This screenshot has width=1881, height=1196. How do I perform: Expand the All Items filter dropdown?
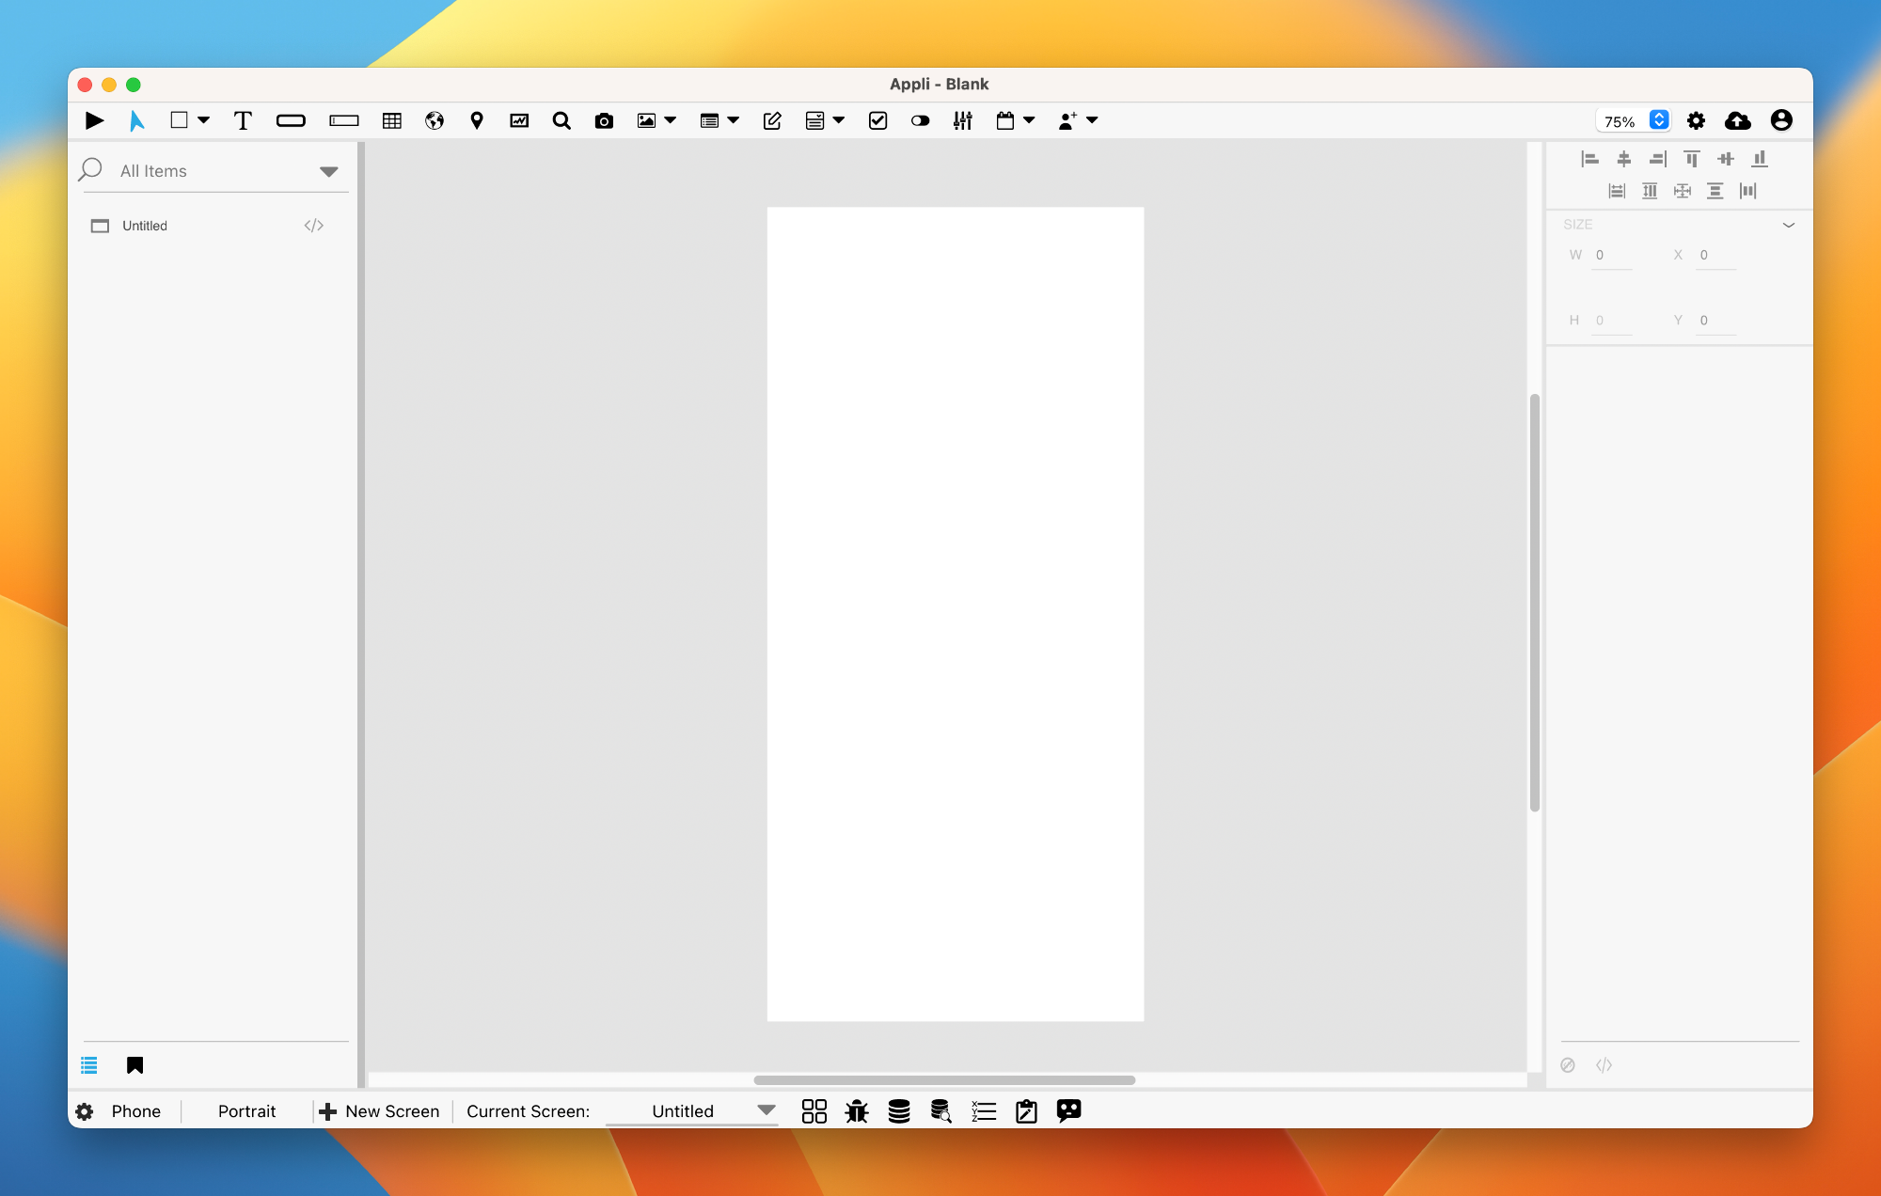click(329, 171)
